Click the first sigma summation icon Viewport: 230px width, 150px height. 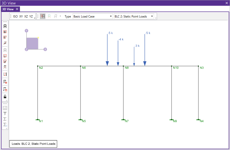[5, 119]
